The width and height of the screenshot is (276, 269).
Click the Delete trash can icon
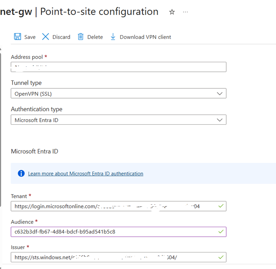tap(81, 37)
